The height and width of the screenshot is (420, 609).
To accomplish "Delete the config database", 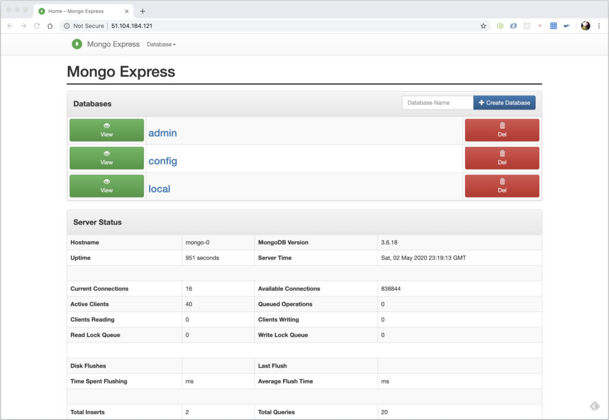I will [x=502, y=158].
